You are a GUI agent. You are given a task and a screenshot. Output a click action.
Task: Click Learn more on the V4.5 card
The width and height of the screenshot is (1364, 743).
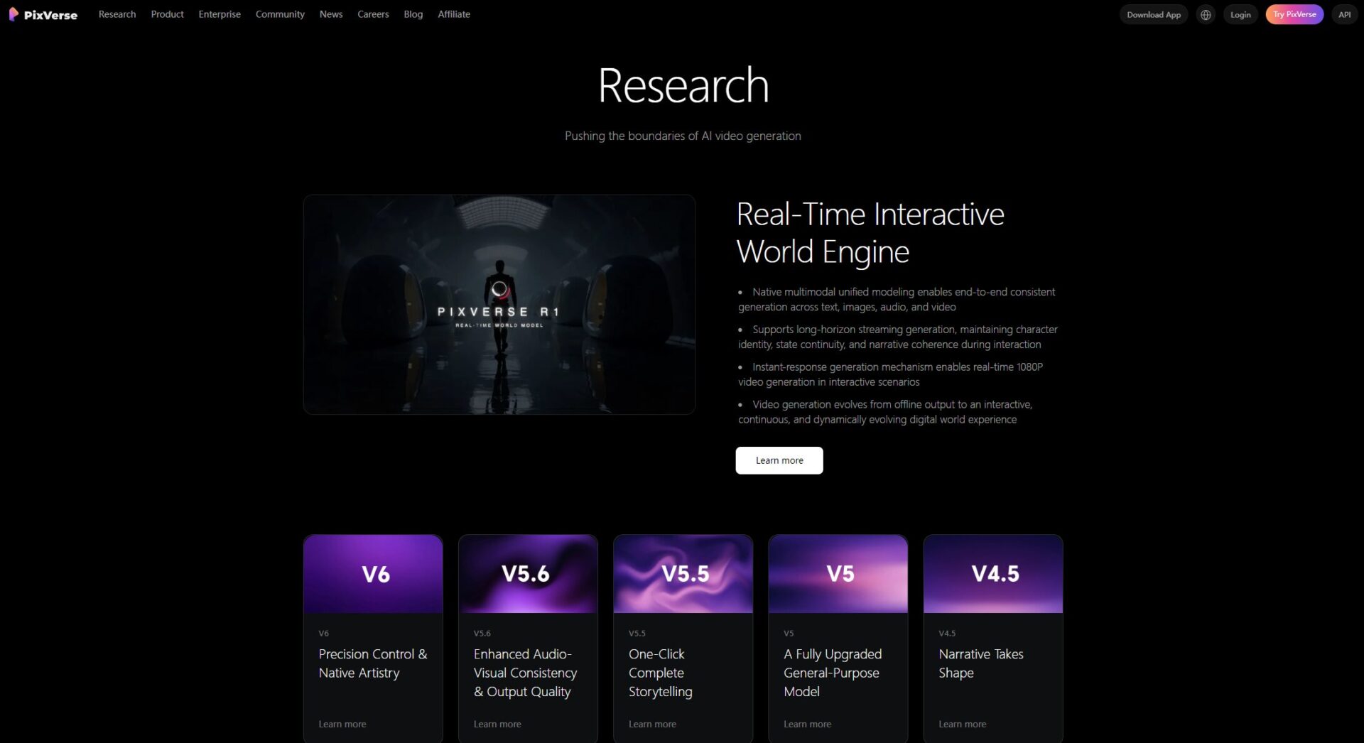pos(963,724)
